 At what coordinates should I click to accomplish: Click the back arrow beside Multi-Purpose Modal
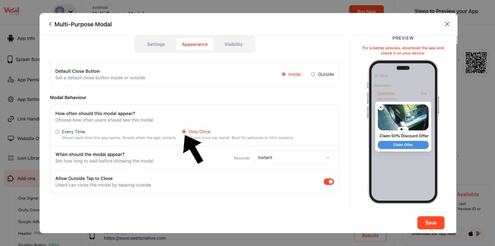coord(50,24)
